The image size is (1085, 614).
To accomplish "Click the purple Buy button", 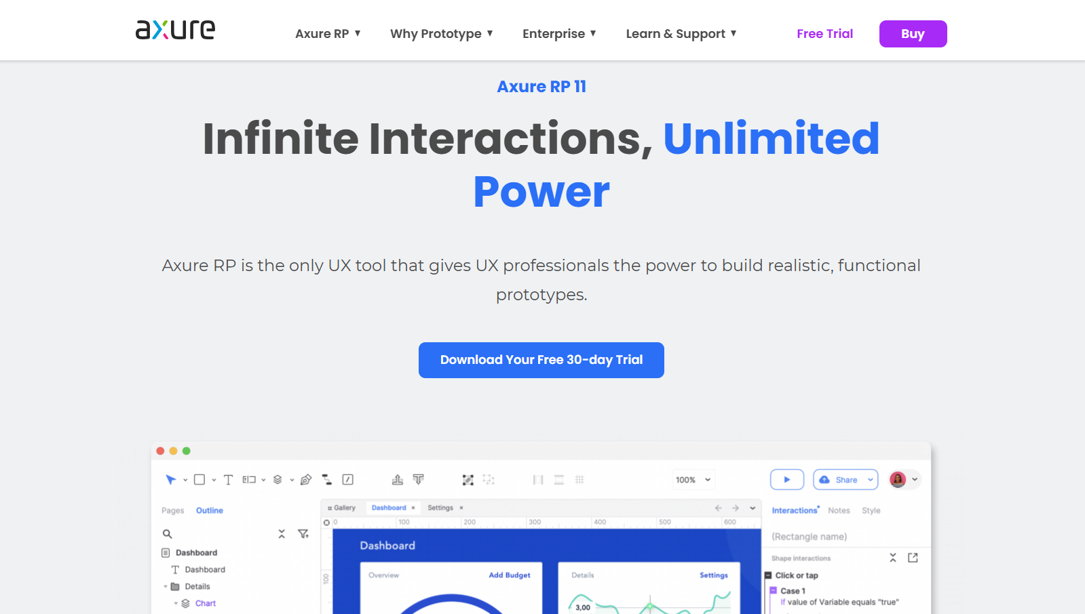I will pyautogui.click(x=913, y=34).
